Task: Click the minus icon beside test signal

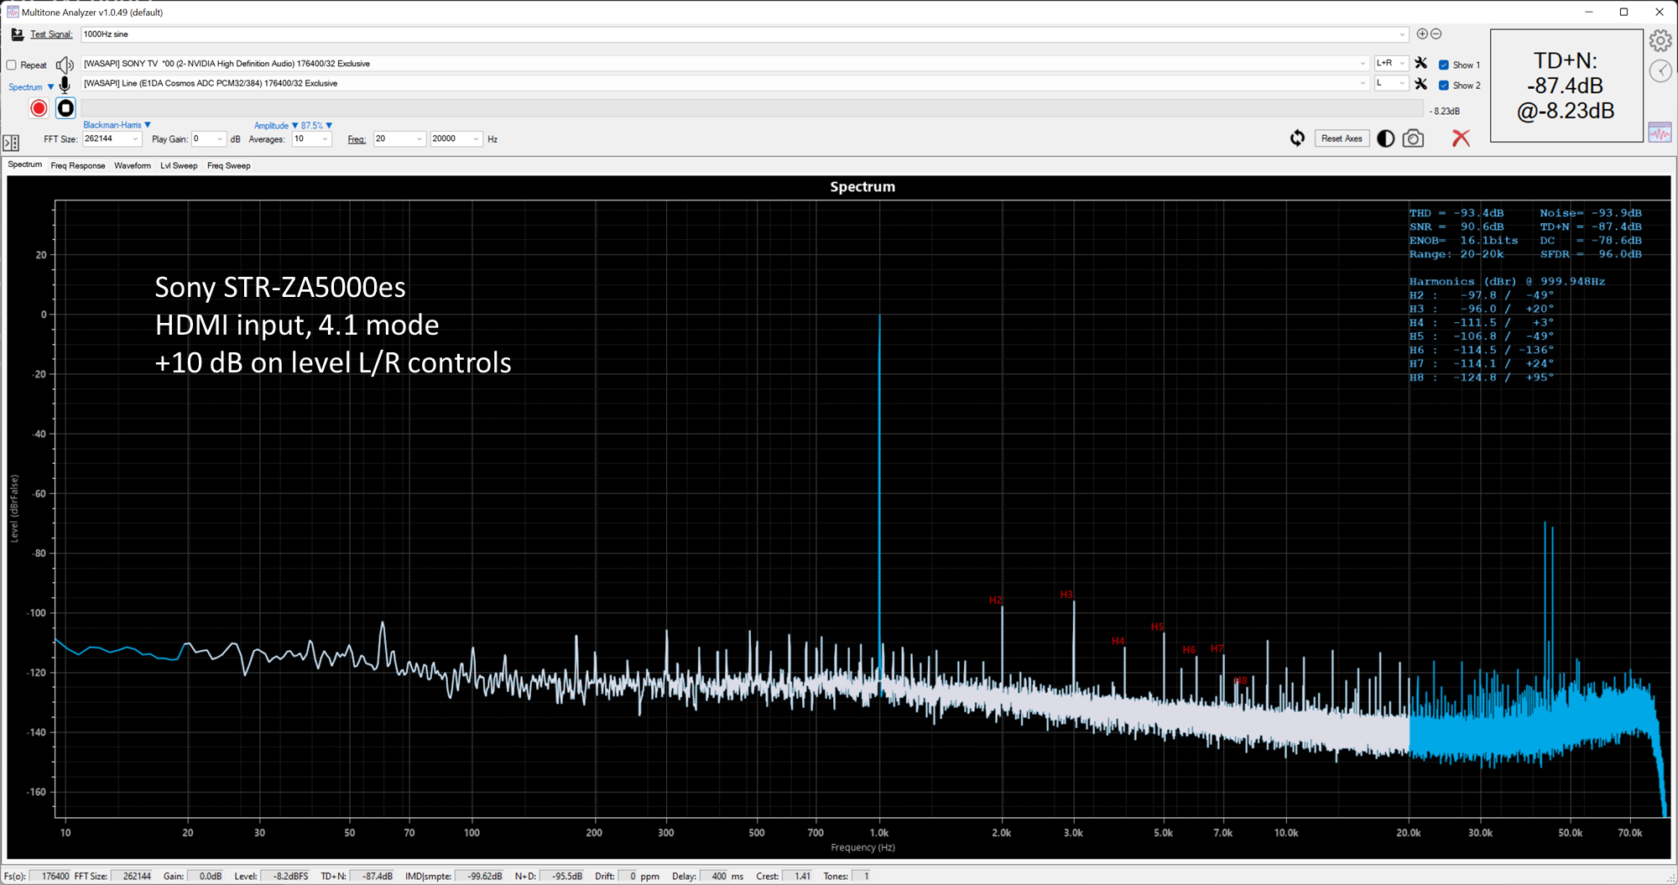Action: click(1436, 34)
